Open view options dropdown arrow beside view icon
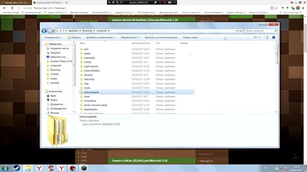This screenshot has height=172, width=307. [260, 37]
